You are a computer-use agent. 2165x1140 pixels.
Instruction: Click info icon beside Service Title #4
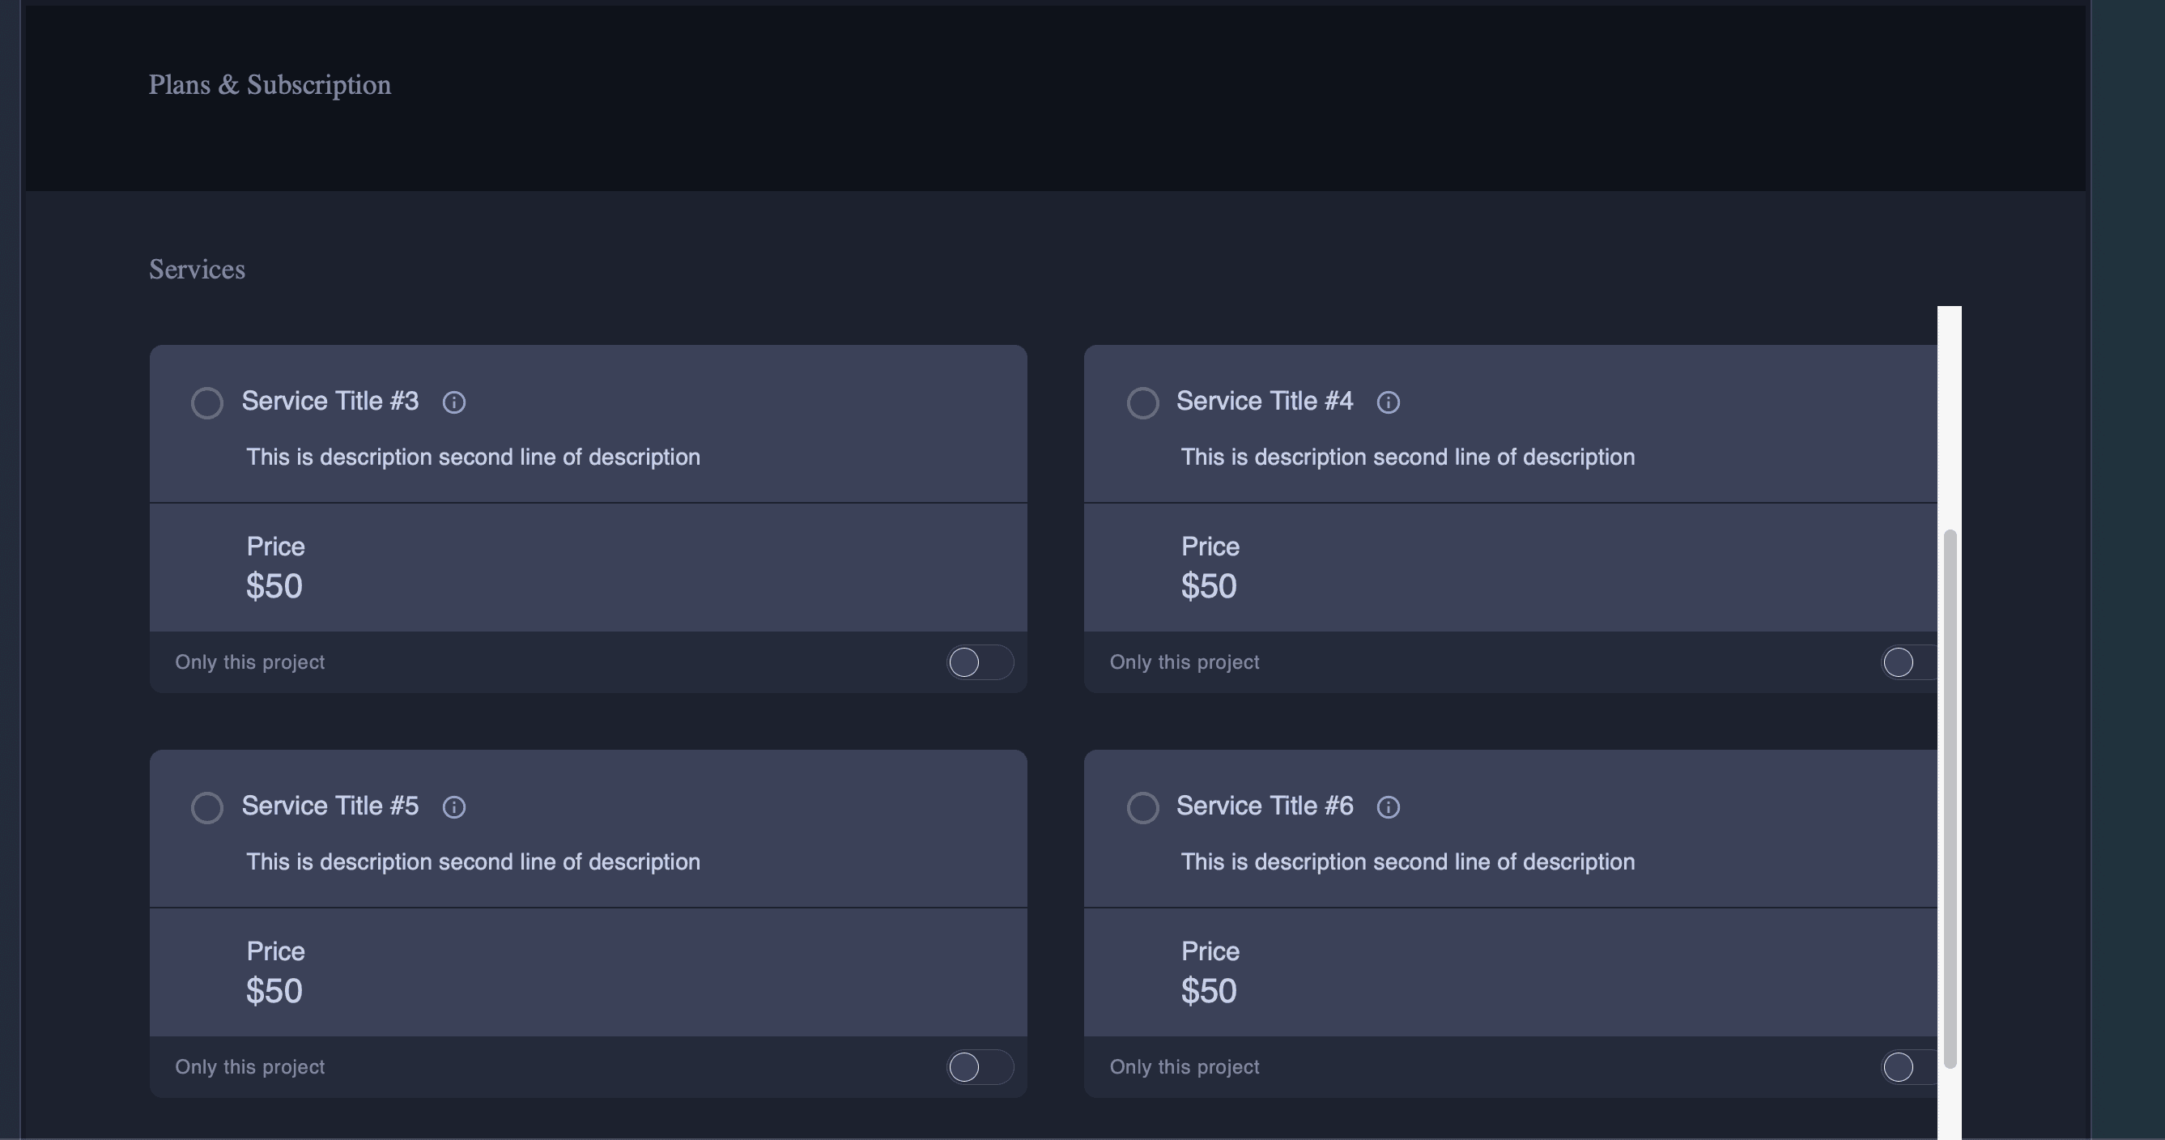(1389, 402)
